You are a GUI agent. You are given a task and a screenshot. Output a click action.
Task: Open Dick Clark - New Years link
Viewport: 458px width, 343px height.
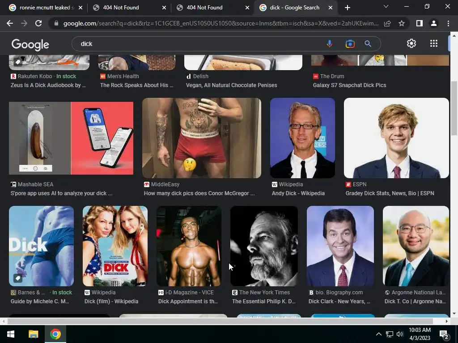click(339, 301)
